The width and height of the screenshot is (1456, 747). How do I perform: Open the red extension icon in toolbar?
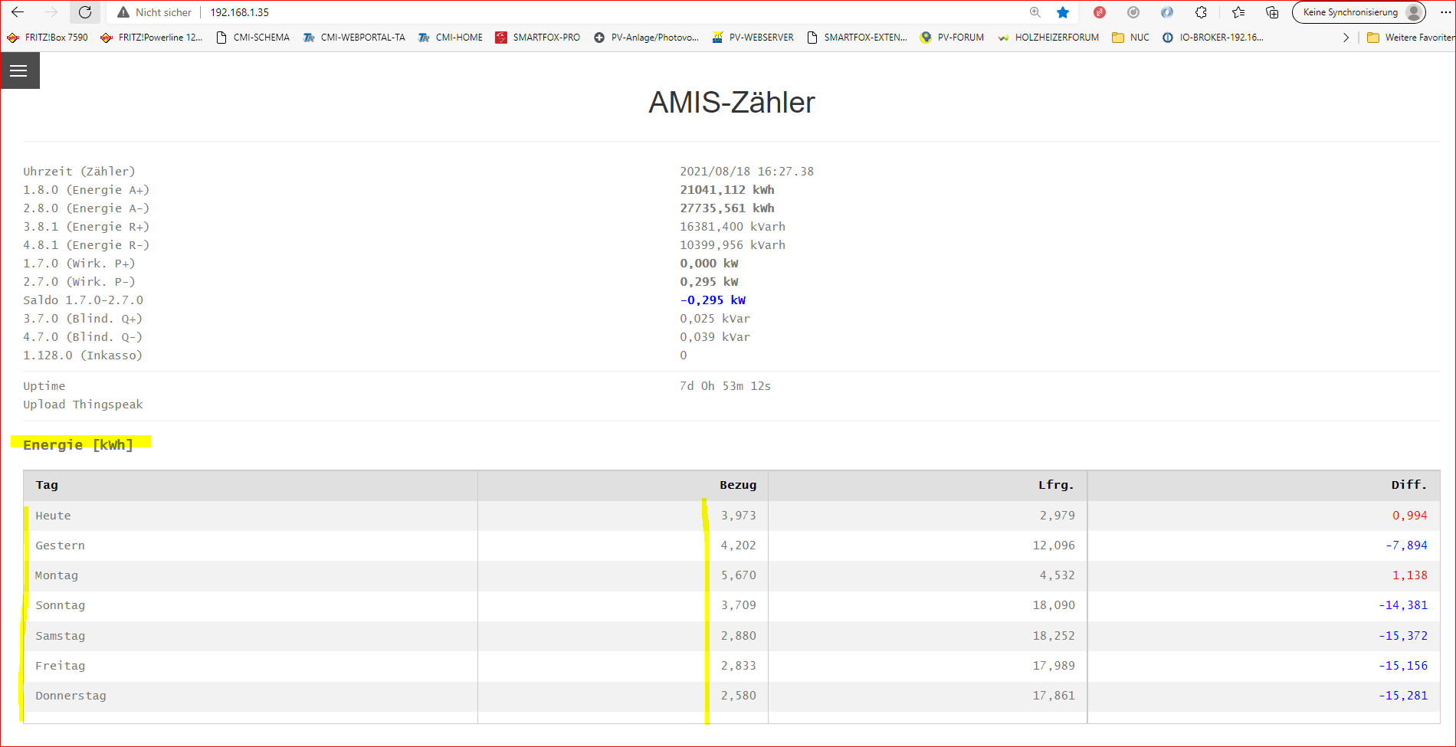1100,12
